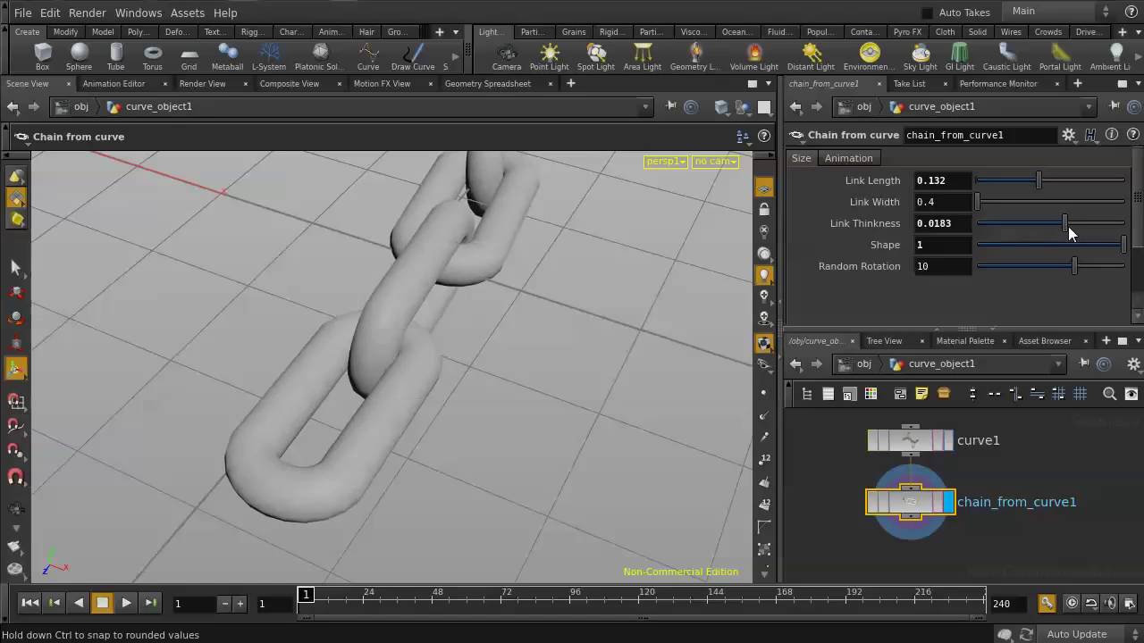
Task: Create a Point Light
Action: click(549, 56)
